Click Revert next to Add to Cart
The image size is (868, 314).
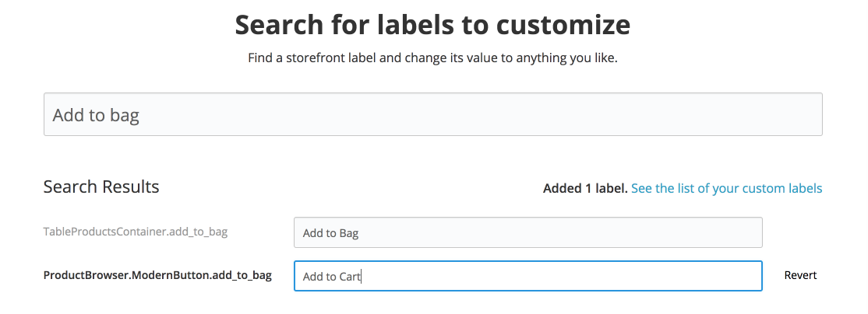click(x=800, y=275)
